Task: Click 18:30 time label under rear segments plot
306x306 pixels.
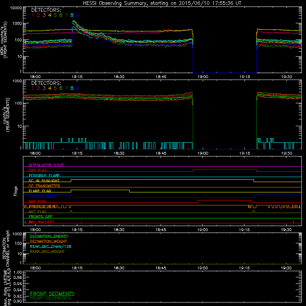Action: coord(119,153)
